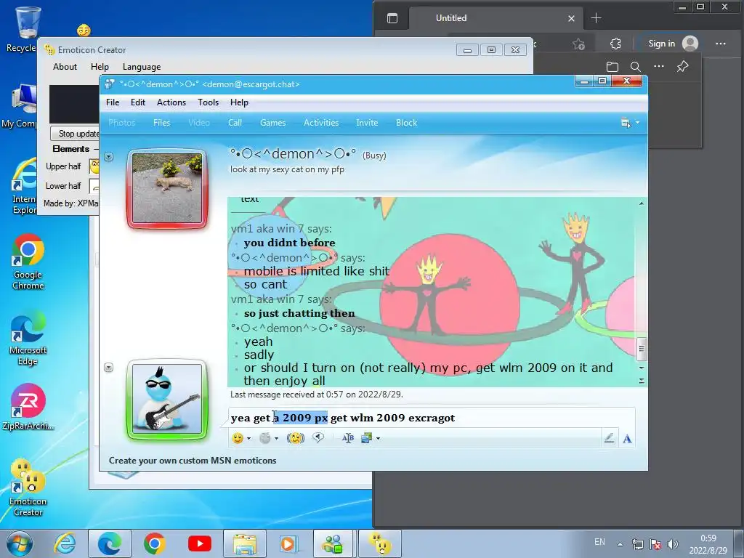Viewport: 744px width, 558px height.
Task: Switch to handwriting pen mode
Action: pos(610,438)
